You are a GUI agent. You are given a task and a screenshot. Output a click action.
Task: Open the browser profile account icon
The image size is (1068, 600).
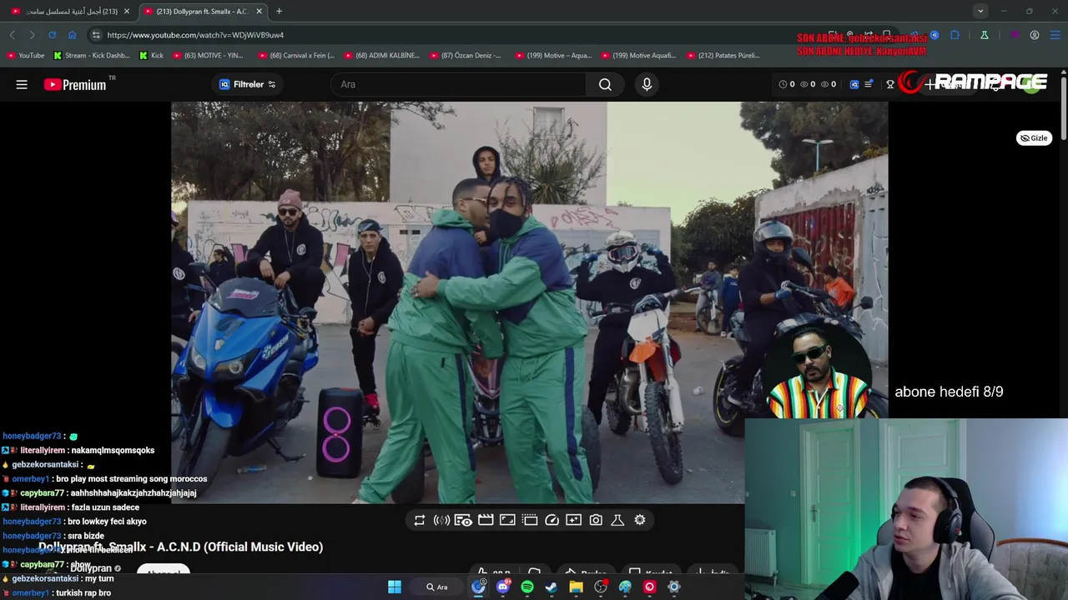pos(1035,35)
